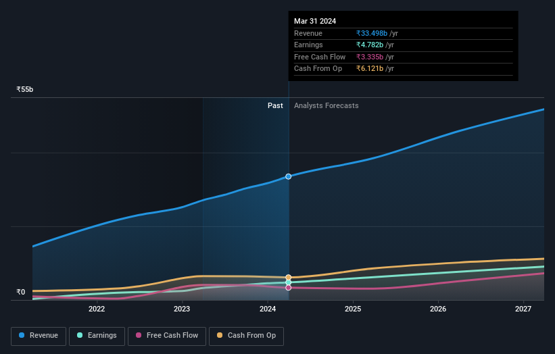Image resolution: width=555 pixels, height=354 pixels.
Task: Toggle the Revenue legend button
Action: (x=39, y=336)
